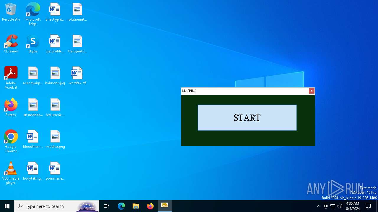
Task: Show hidden system tray icons
Action: 318,206
